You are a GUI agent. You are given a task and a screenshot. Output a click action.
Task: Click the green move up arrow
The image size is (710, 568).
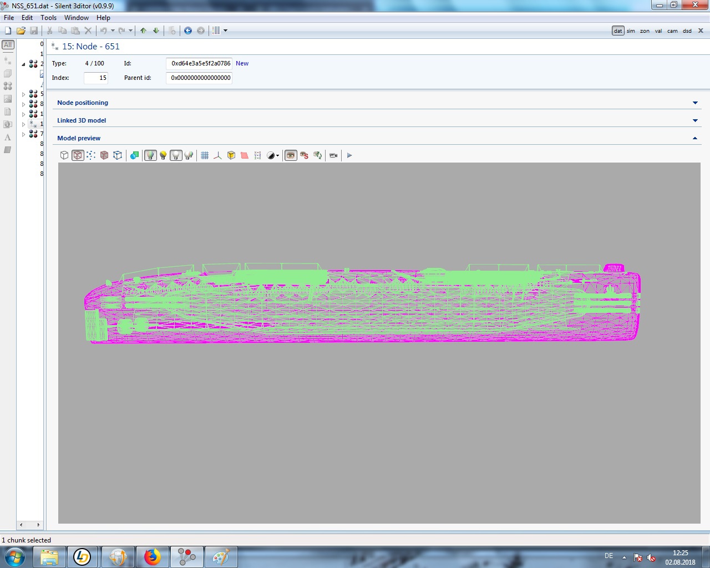144,31
